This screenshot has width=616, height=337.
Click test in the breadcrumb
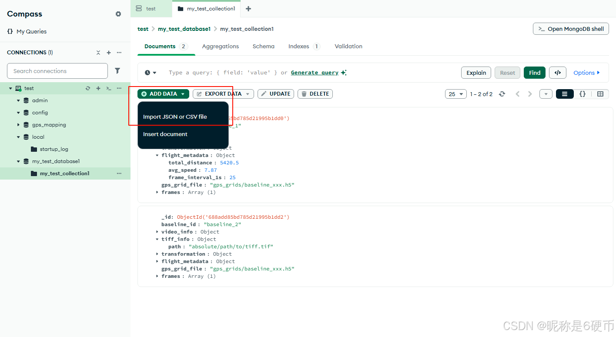[x=143, y=29]
